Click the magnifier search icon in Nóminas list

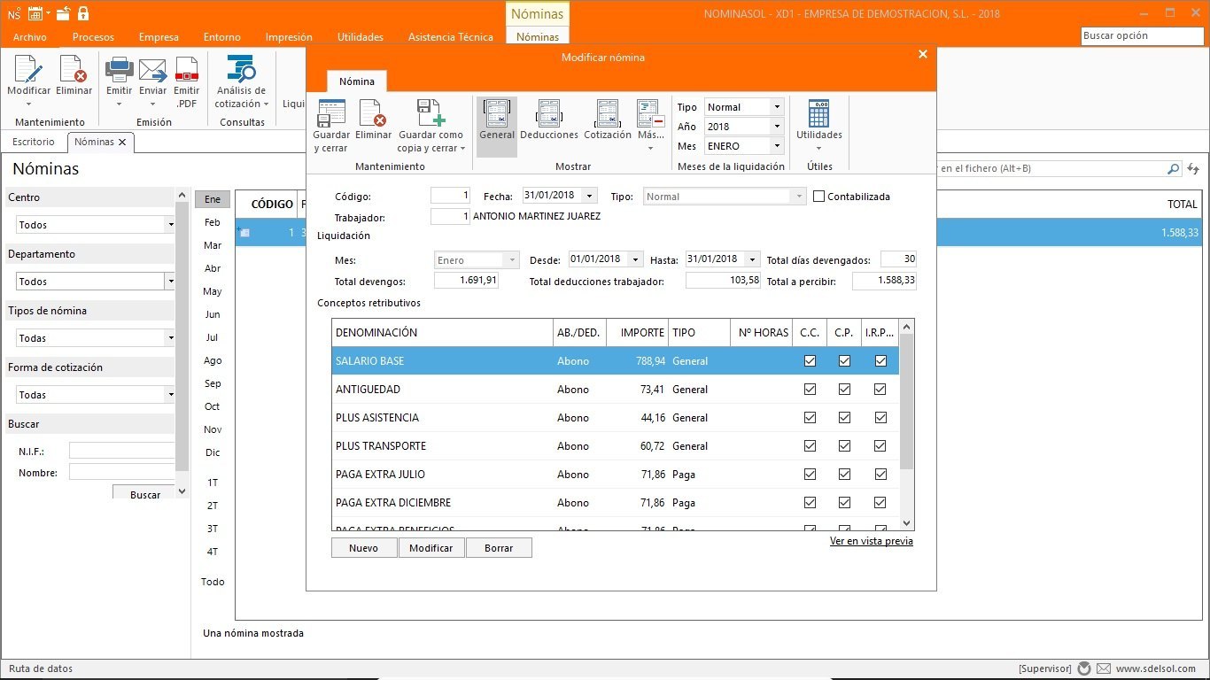[x=1174, y=168]
